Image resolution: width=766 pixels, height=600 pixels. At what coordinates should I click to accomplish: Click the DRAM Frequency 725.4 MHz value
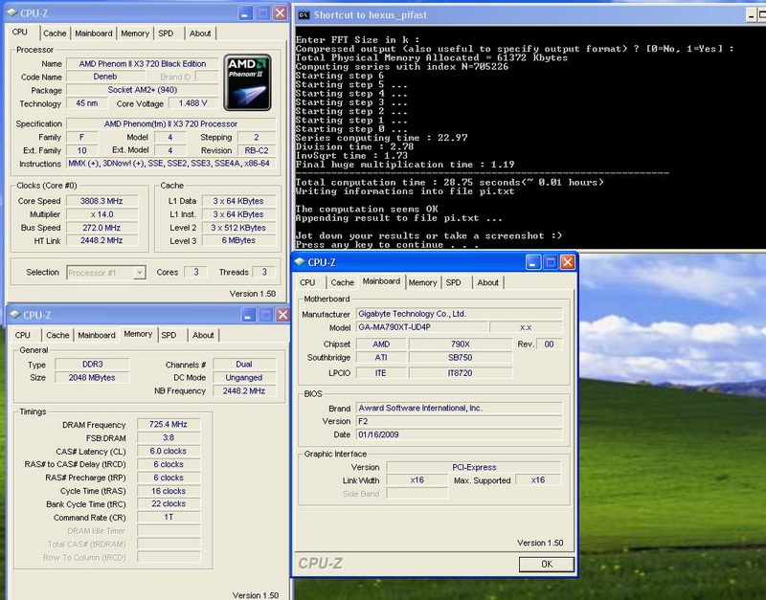tap(169, 424)
